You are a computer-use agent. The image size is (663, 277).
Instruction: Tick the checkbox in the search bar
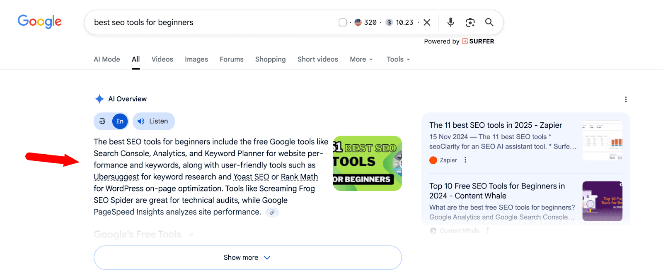click(343, 22)
